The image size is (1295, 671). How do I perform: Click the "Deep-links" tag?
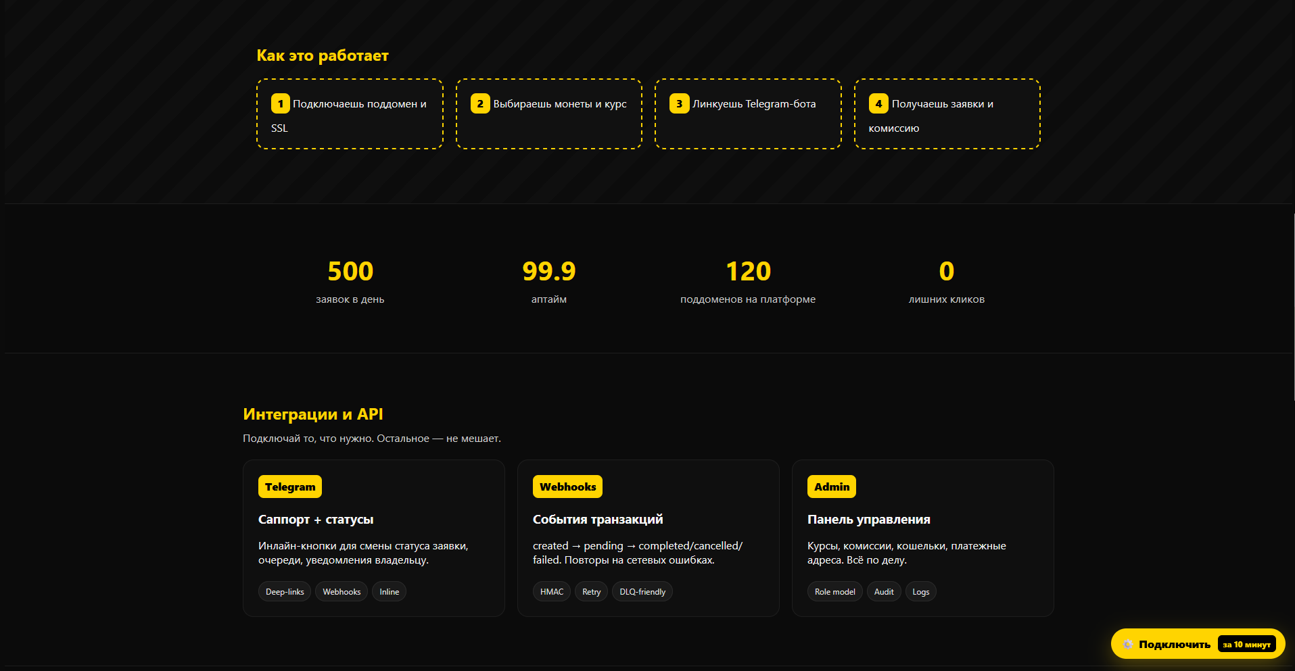tap(285, 591)
